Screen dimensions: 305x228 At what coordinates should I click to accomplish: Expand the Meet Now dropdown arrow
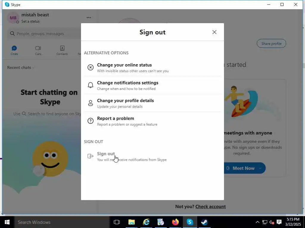(260, 168)
